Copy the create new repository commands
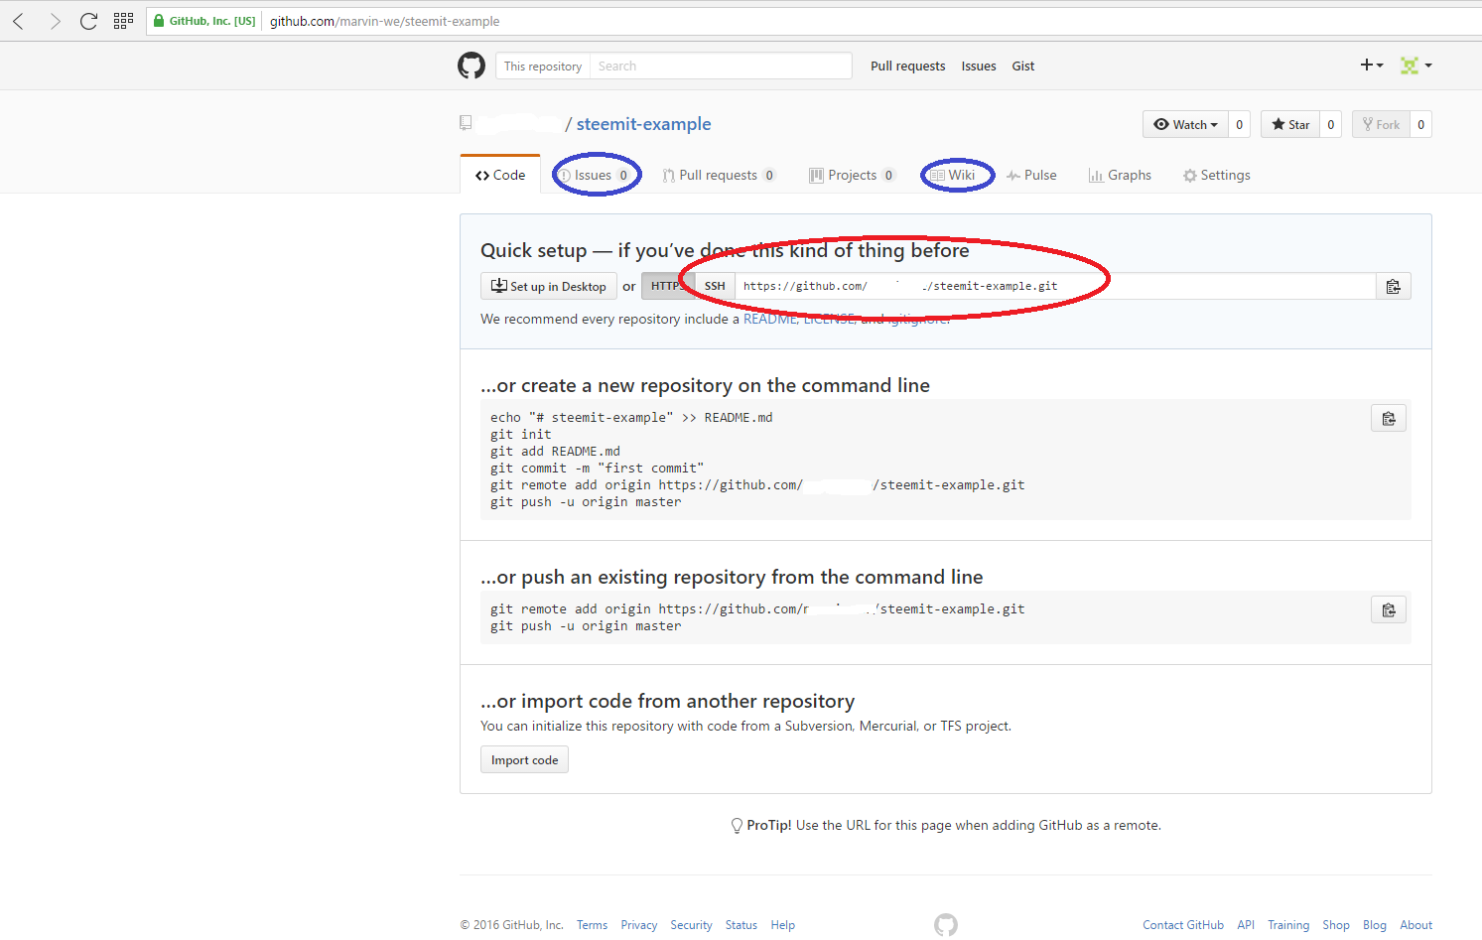 1389,418
